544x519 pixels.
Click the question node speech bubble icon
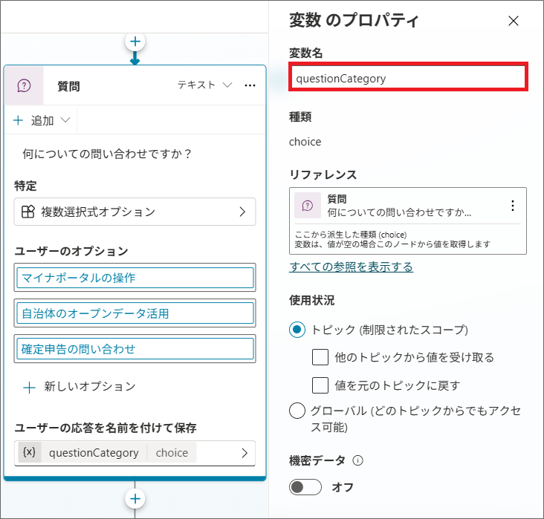pos(24,85)
